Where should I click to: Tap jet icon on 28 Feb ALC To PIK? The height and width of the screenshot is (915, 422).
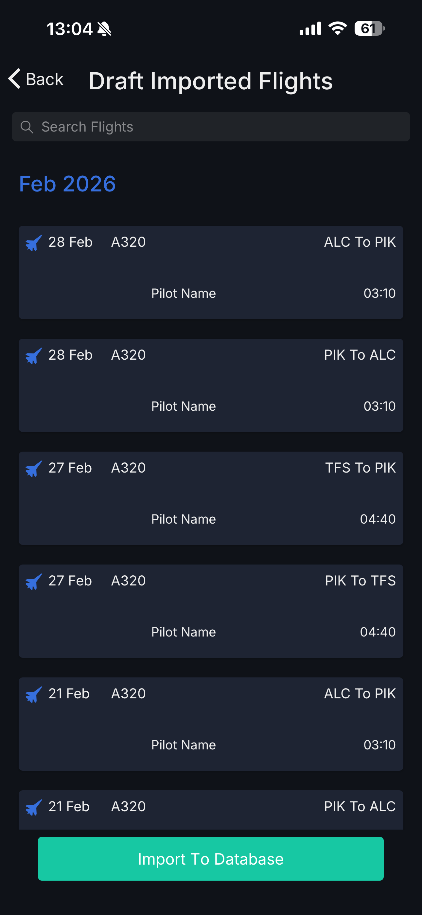34,243
